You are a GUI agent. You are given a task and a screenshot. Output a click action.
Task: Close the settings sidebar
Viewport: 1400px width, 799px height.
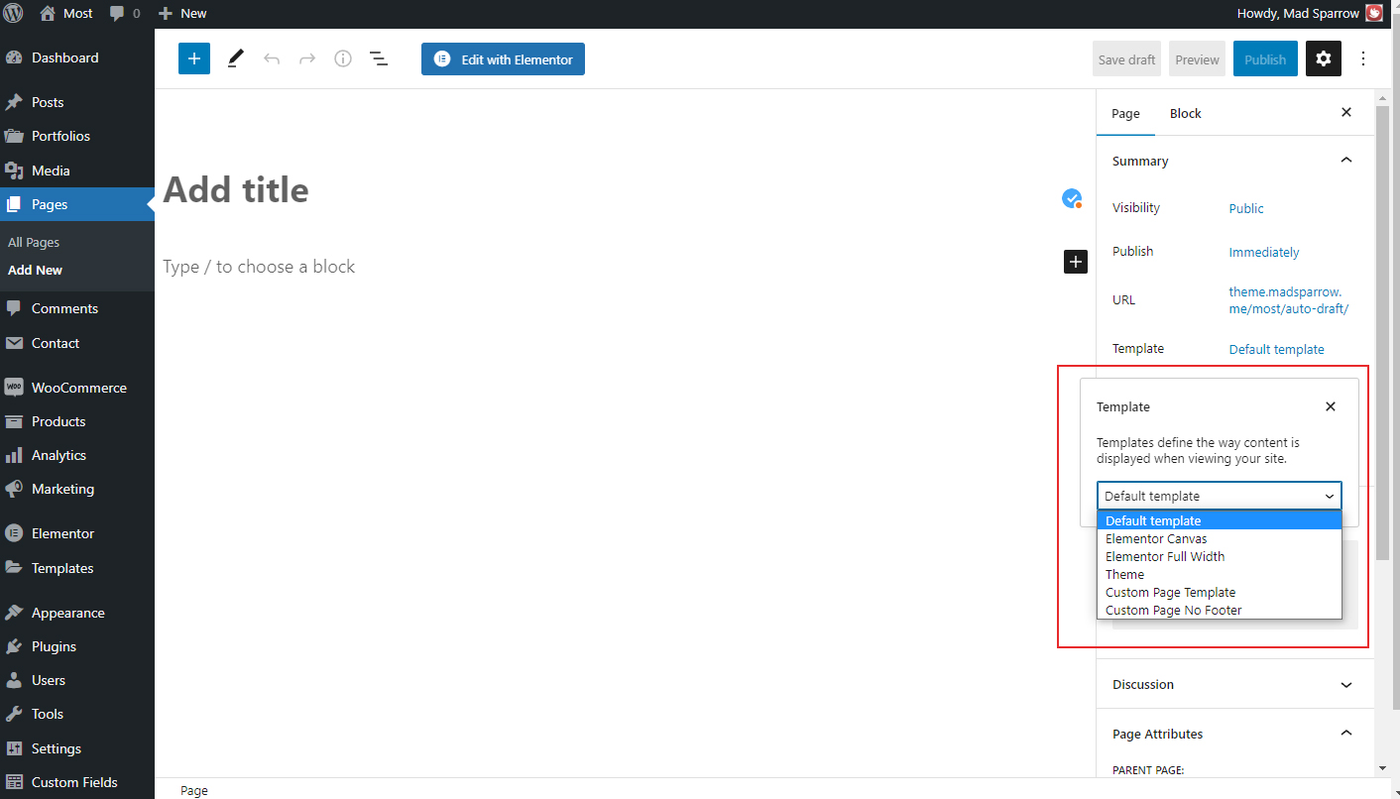click(x=1346, y=113)
